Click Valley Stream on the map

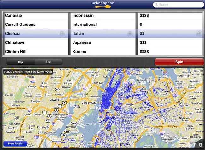click(190, 127)
